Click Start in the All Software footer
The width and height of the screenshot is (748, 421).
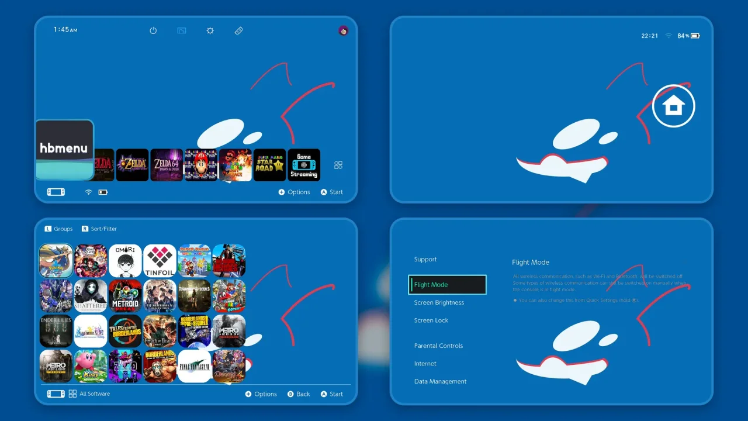point(332,394)
